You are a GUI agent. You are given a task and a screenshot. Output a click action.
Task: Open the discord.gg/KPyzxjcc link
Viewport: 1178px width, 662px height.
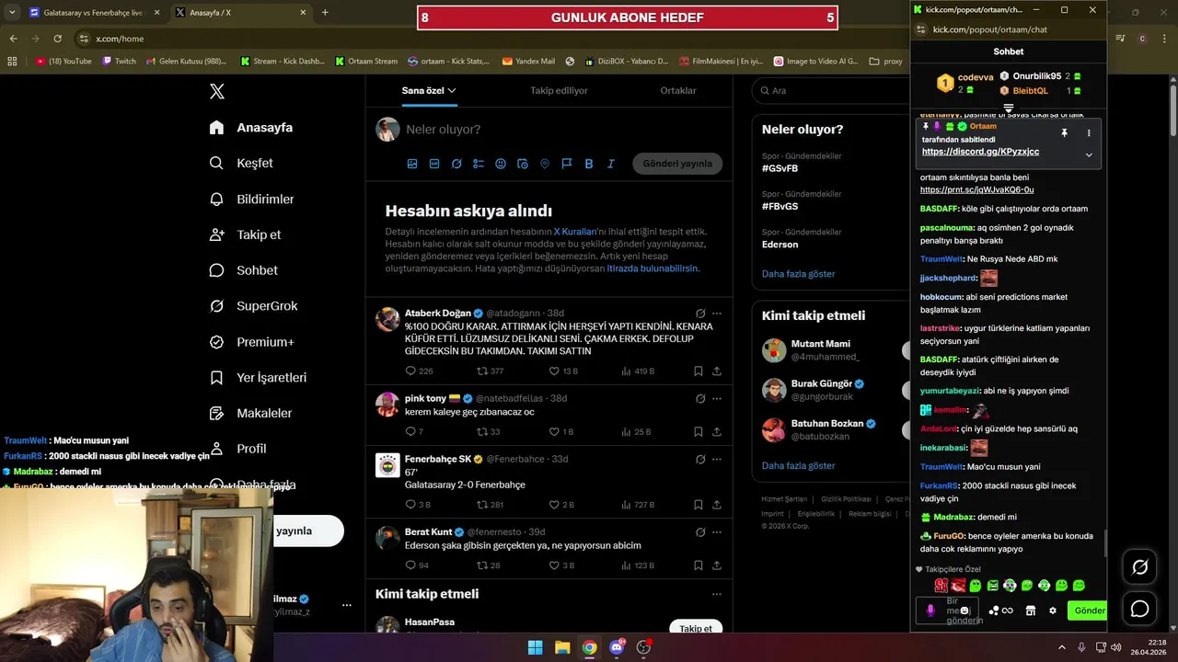pyautogui.click(x=980, y=152)
